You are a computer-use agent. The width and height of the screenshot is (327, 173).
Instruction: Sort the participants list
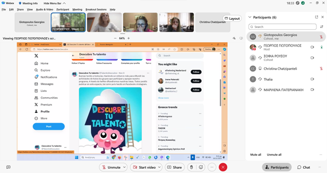tap(322, 27)
